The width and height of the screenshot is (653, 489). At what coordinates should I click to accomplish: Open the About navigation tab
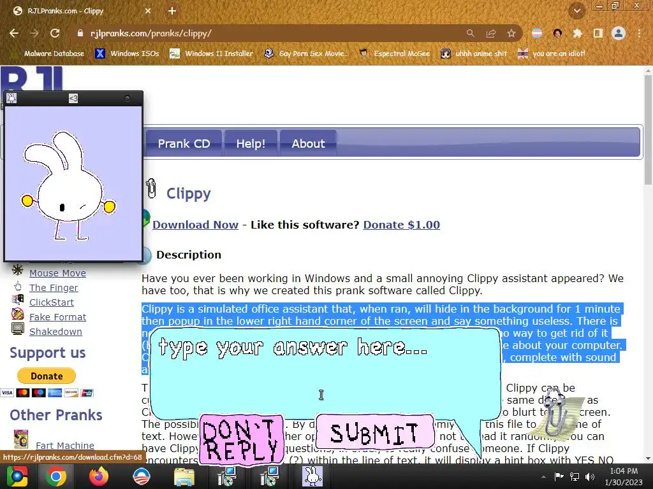308,143
